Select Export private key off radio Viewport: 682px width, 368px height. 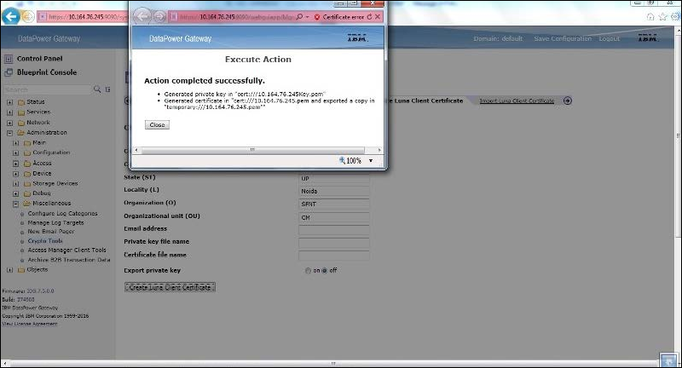click(325, 271)
